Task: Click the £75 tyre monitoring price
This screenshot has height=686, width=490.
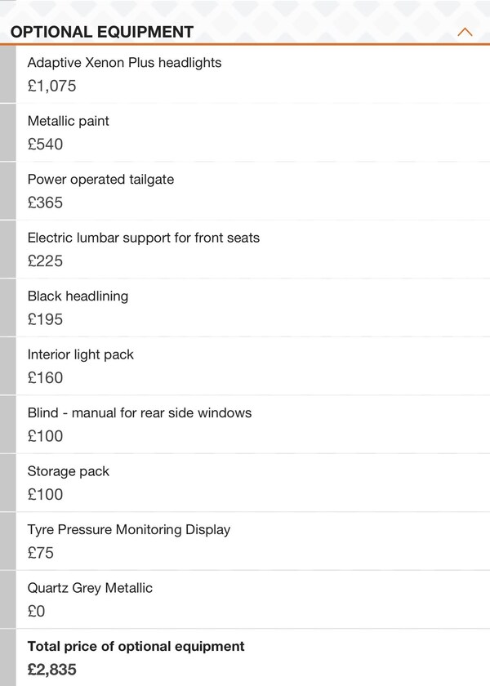Action: click(x=41, y=553)
